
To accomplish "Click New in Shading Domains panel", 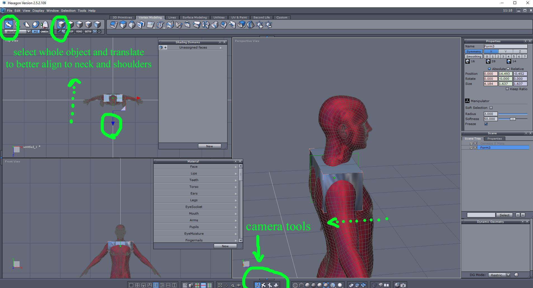I will click(x=210, y=146).
